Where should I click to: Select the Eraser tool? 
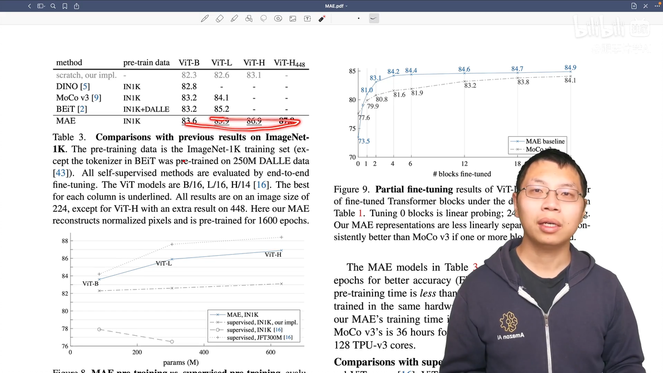coord(220,18)
